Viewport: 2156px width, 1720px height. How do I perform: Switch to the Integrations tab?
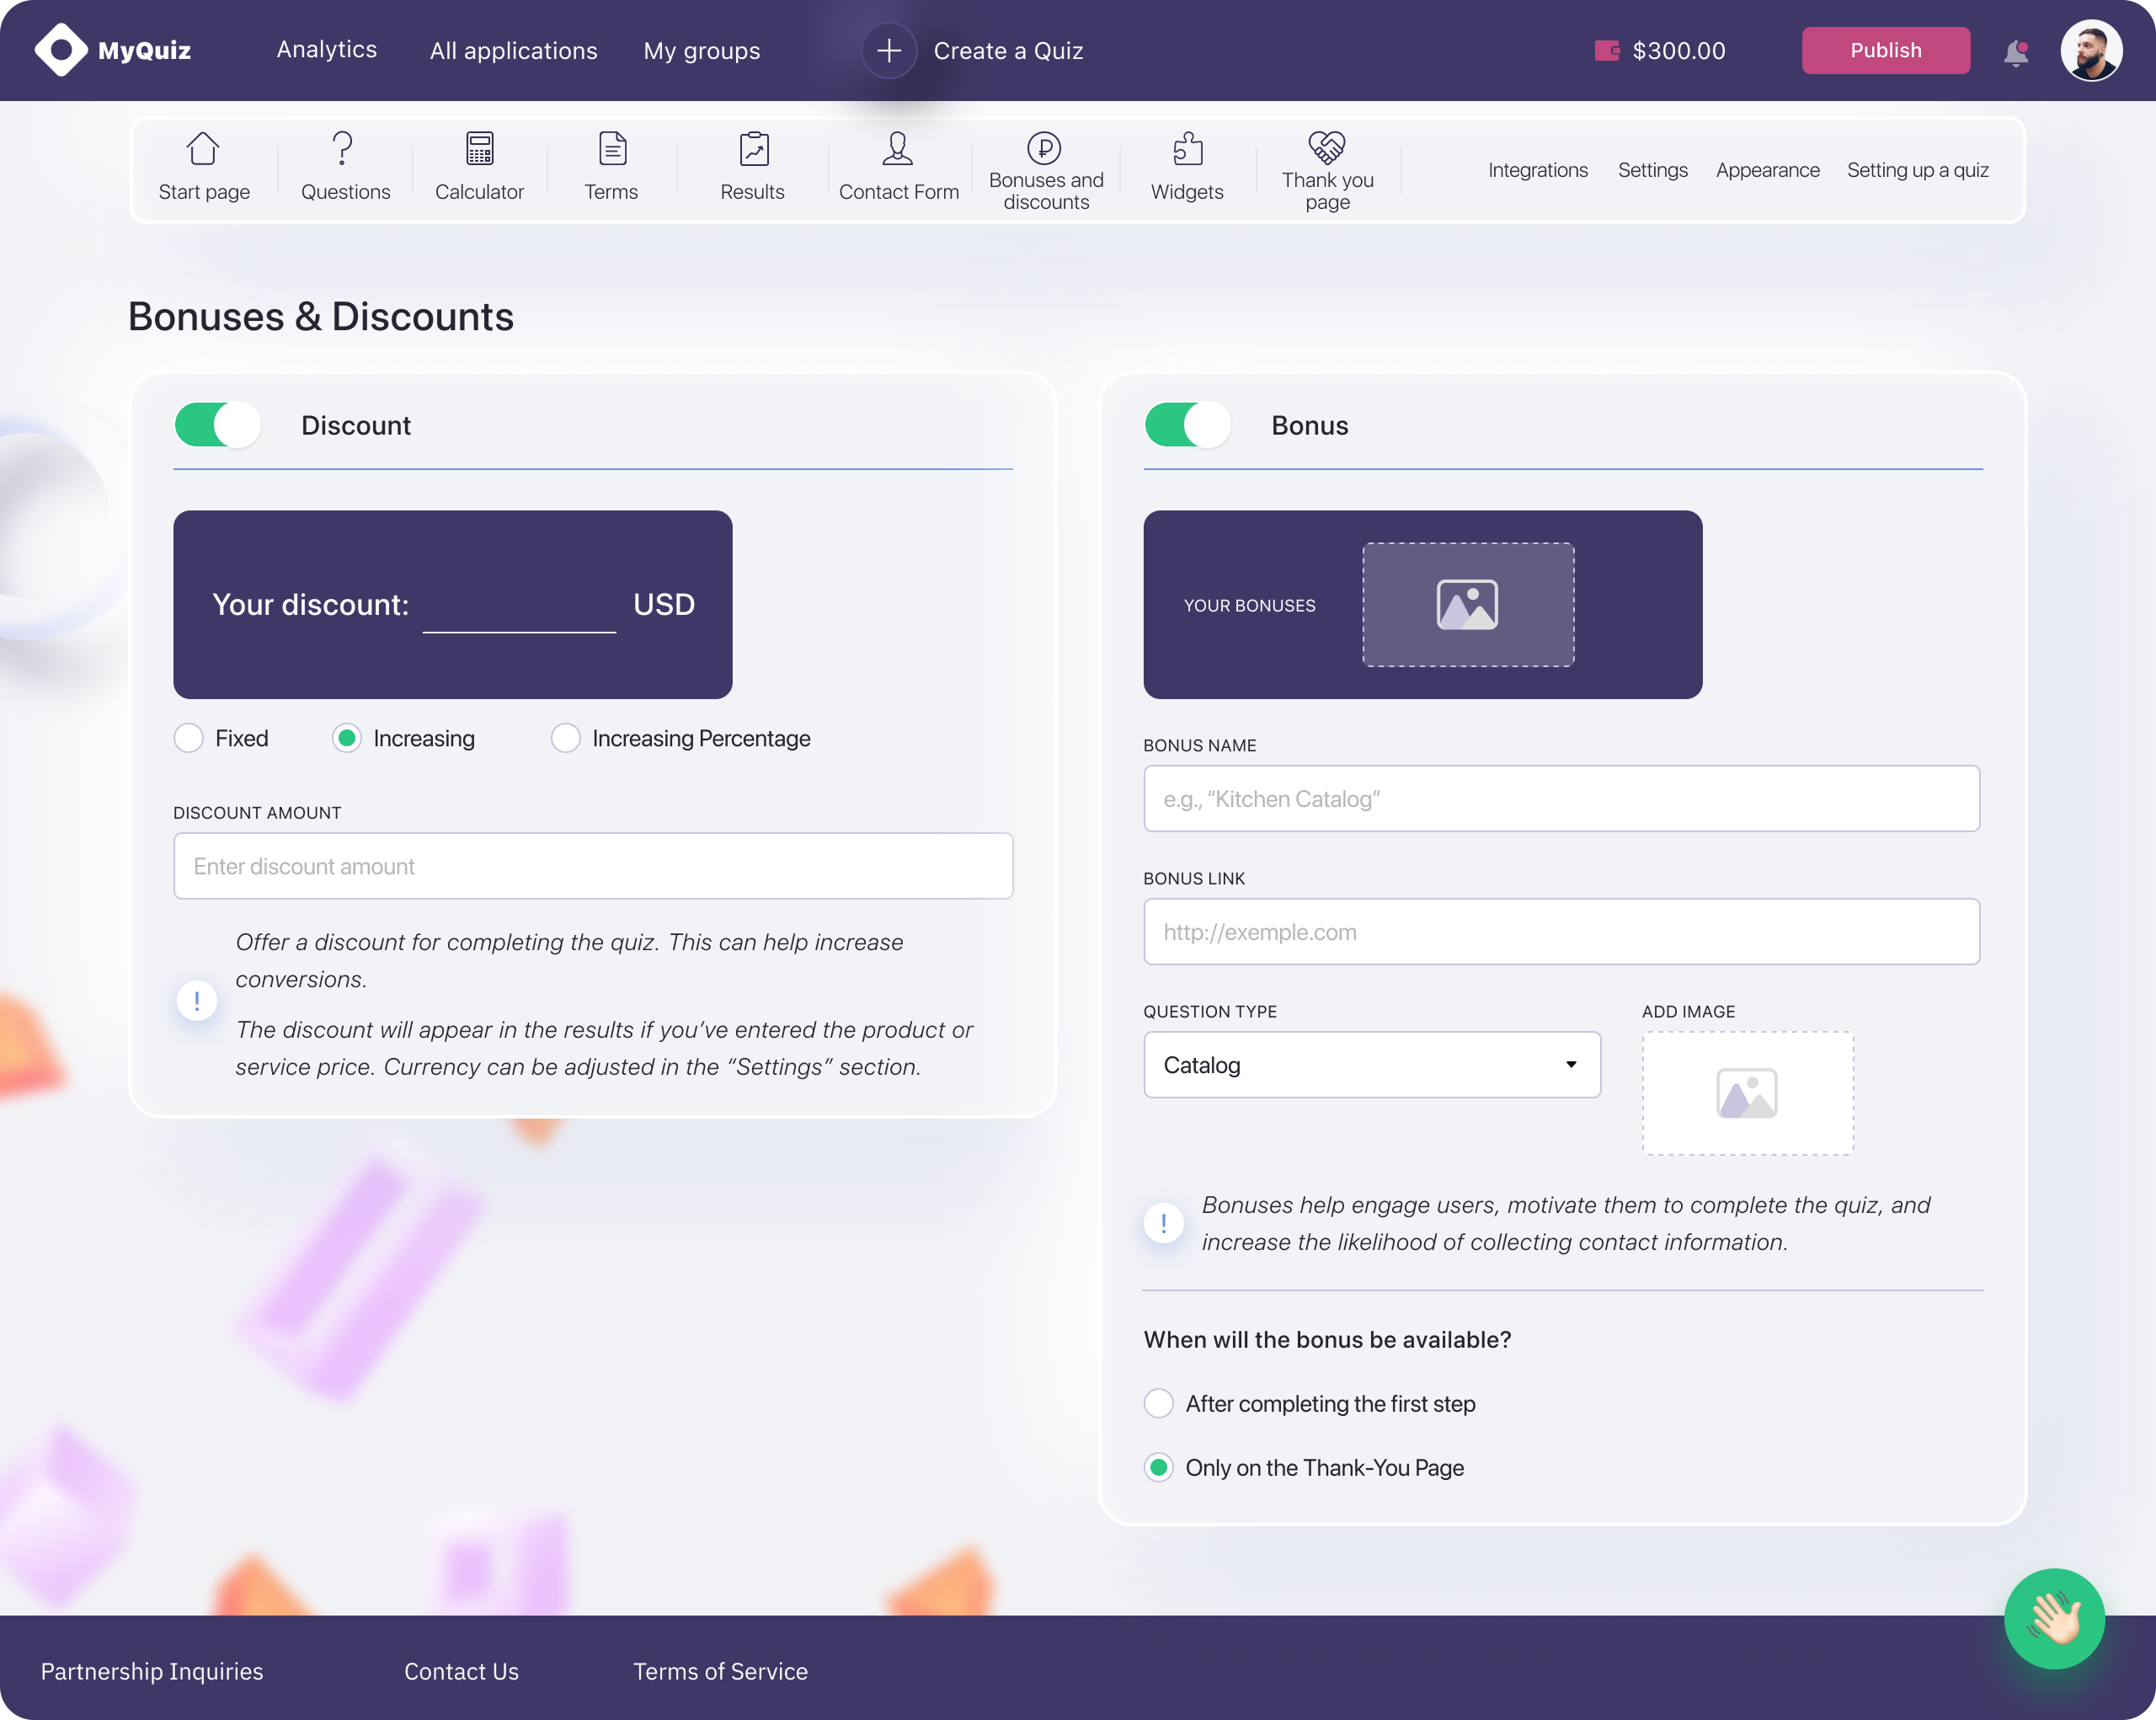pyautogui.click(x=1537, y=170)
